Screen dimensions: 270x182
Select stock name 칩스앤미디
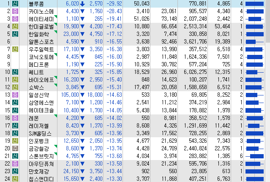41,179
